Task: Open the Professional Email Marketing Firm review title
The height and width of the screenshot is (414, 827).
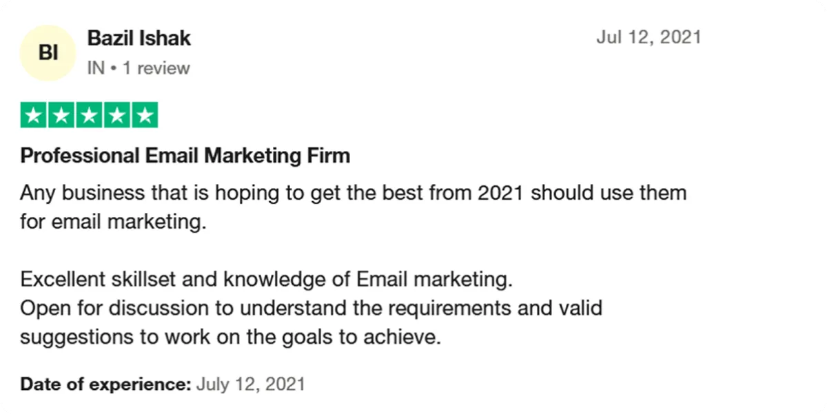Action: pos(185,156)
